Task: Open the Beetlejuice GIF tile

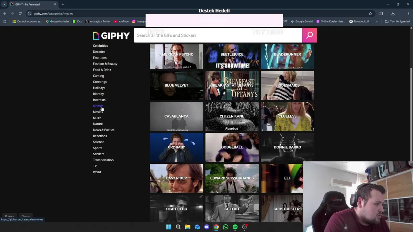Action: [x=232, y=56]
